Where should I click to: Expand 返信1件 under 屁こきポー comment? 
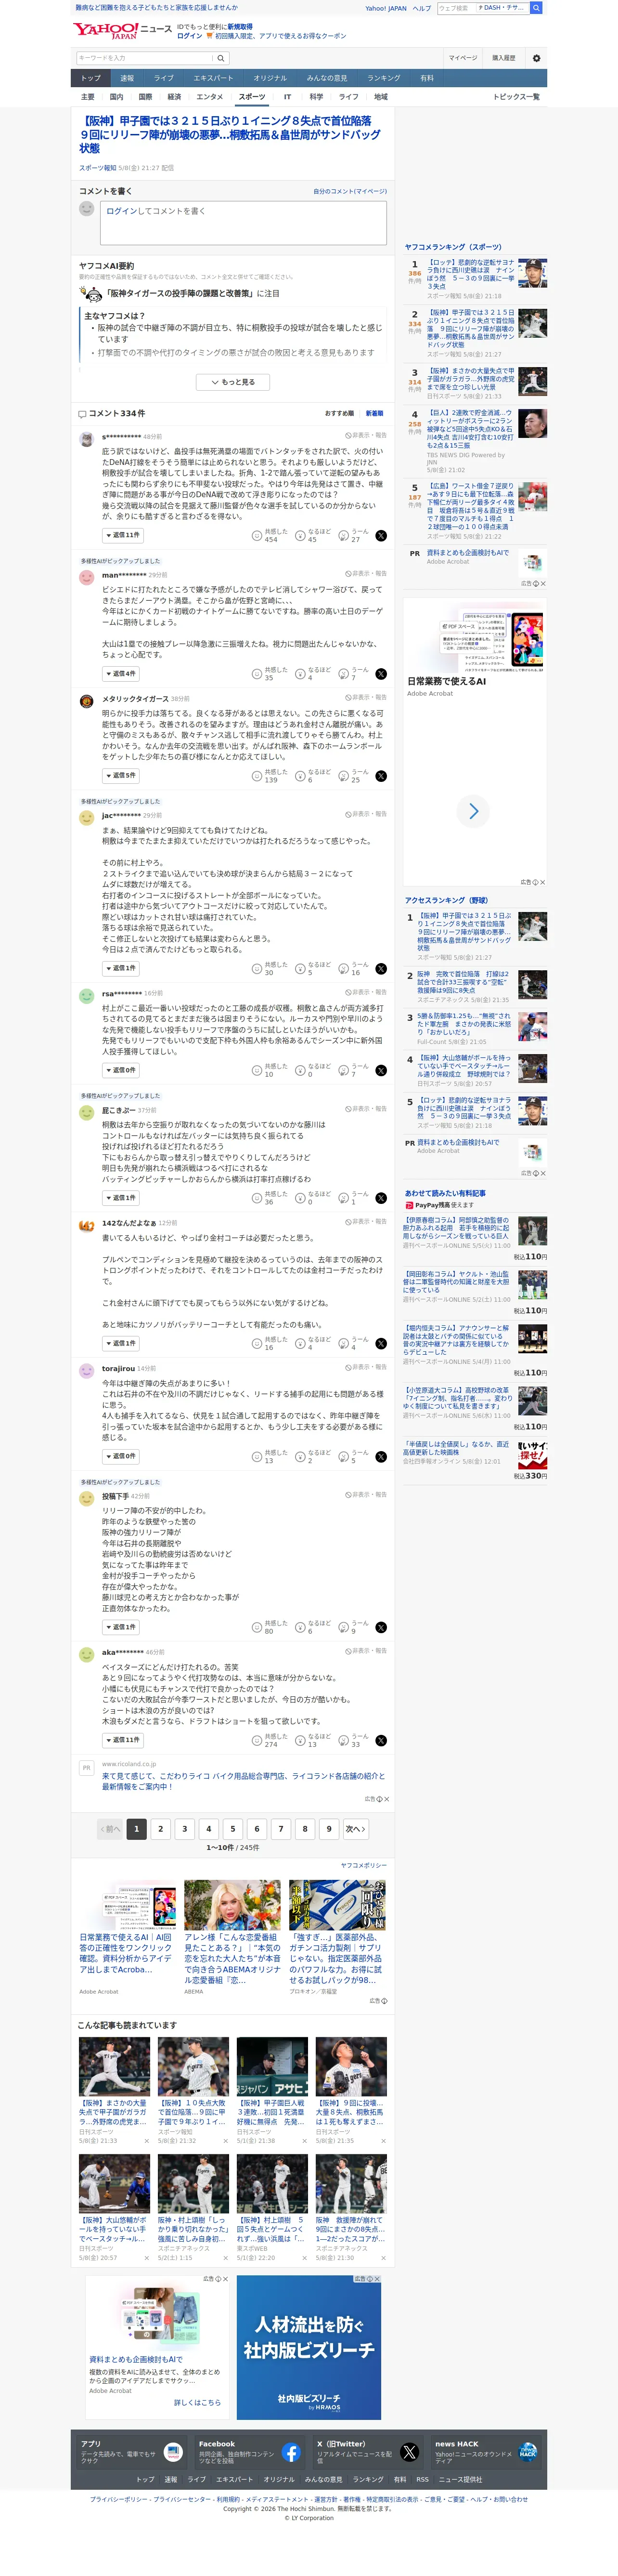[121, 1197]
